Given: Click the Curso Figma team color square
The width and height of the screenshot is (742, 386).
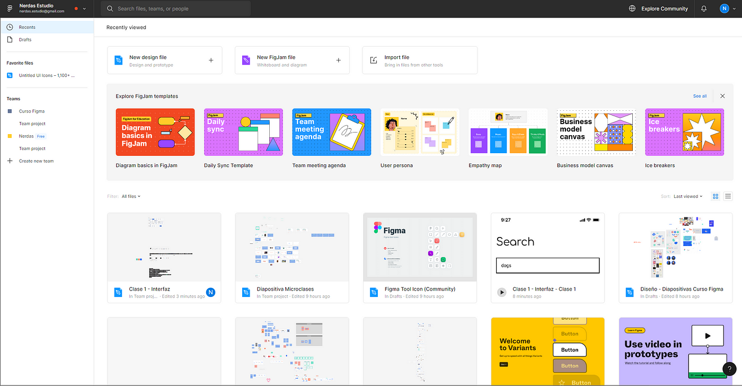Looking at the screenshot, I should 10,111.
